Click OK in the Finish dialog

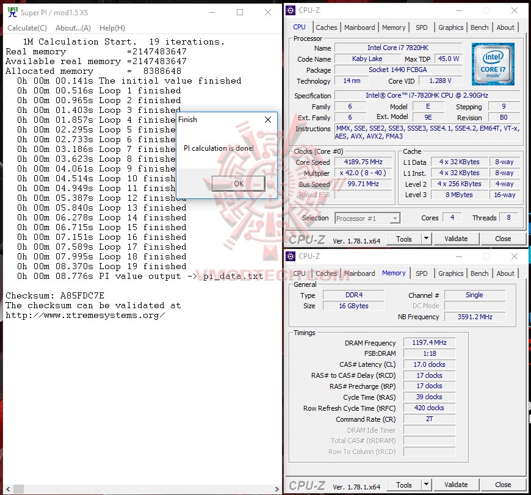click(x=239, y=184)
